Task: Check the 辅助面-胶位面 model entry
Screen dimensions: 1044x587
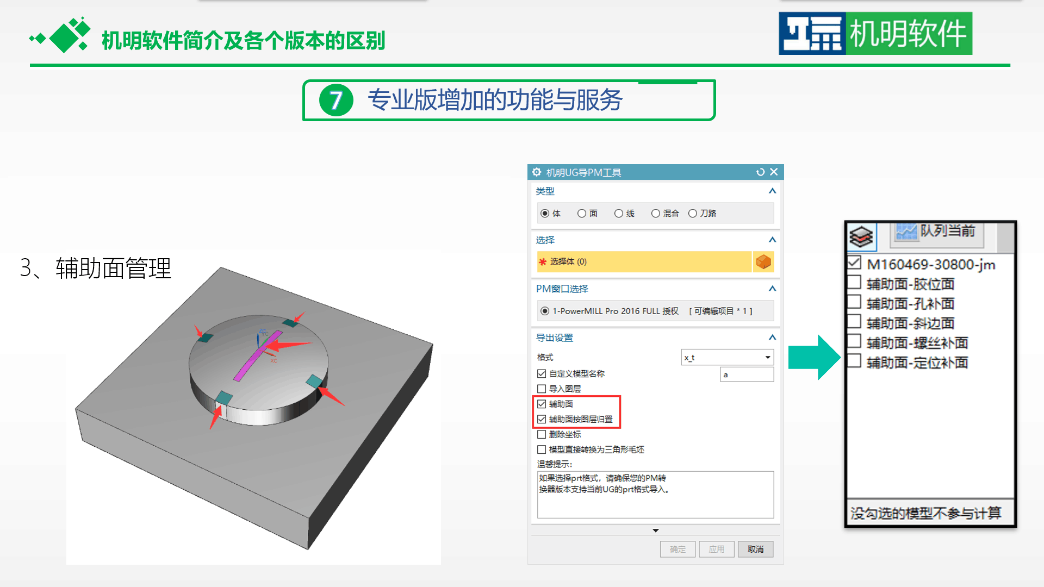Action: (x=854, y=283)
